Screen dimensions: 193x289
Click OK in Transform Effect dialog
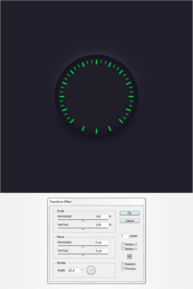click(x=129, y=213)
